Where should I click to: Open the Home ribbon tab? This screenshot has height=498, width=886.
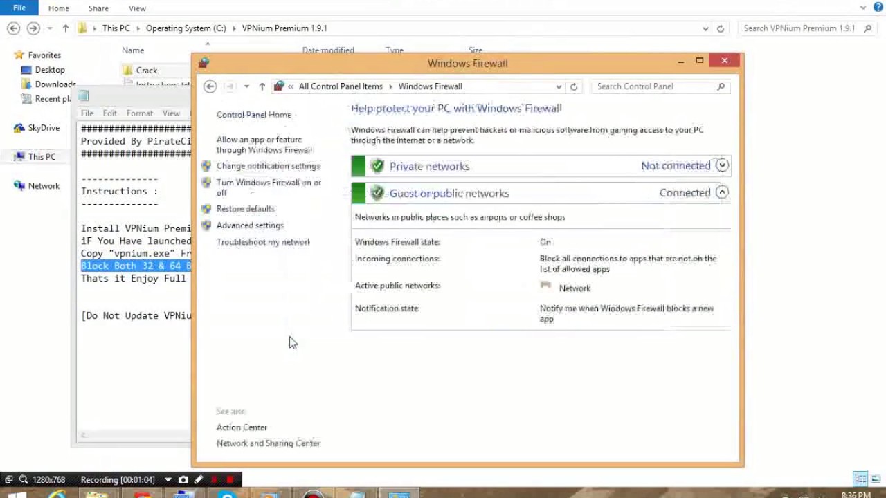tap(58, 8)
